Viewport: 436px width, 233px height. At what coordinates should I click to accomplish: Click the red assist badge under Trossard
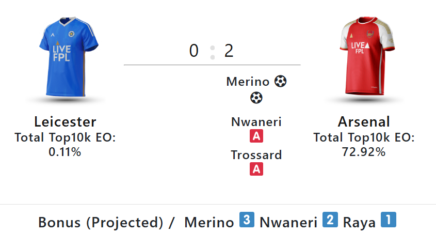(256, 169)
